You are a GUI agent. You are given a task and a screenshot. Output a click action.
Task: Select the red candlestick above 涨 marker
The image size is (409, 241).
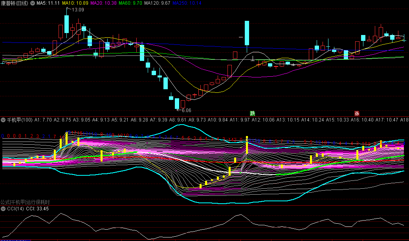pos(357,48)
